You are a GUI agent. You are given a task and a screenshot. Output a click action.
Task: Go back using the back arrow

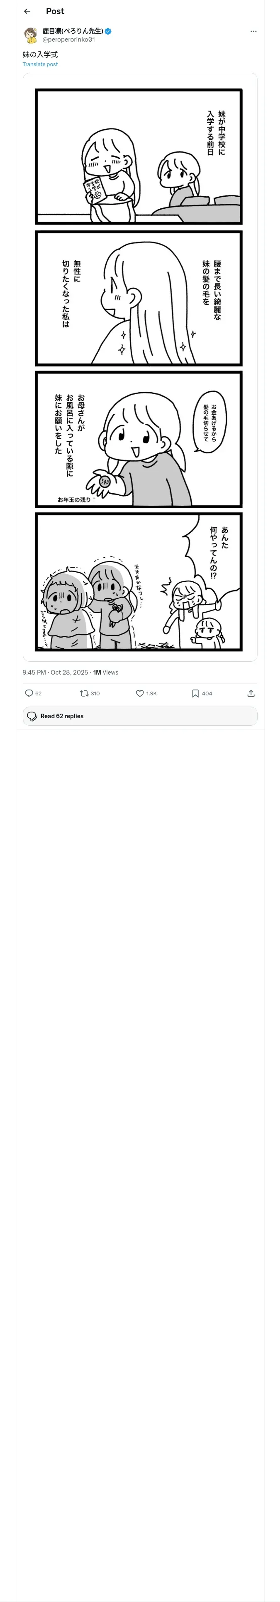coord(27,11)
